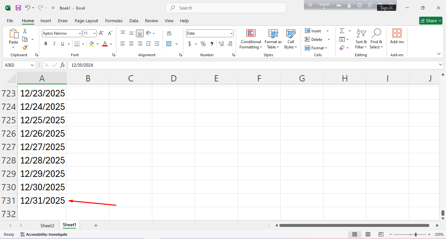Click Accessibility: Investigate in status bar
The height and width of the screenshot is (239, 446).
[44, 234]
